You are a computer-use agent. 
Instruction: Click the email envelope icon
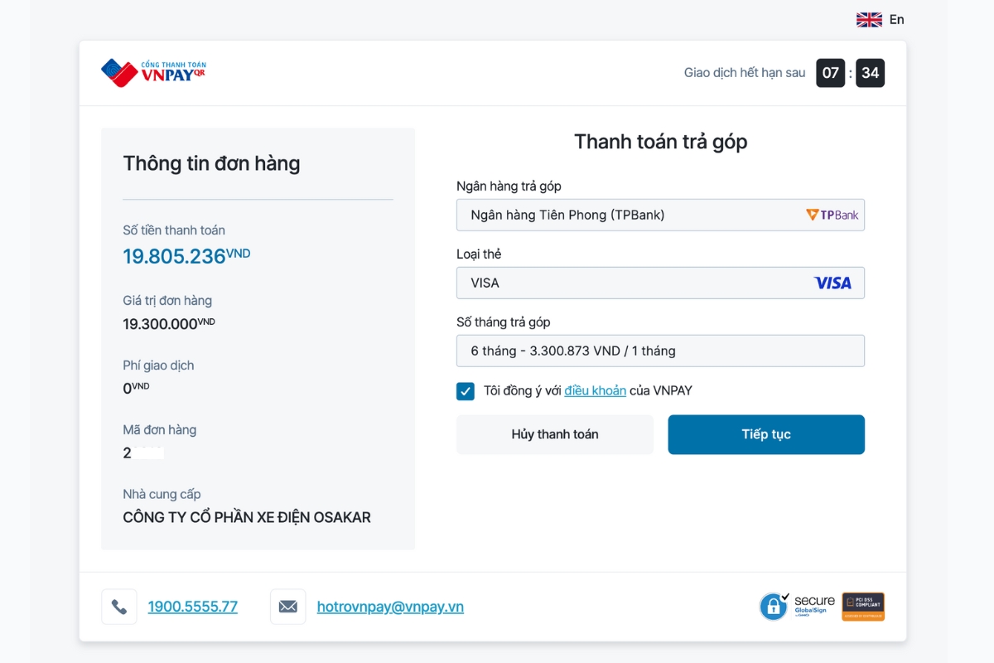pyautogui.click(x=287, y=607)
